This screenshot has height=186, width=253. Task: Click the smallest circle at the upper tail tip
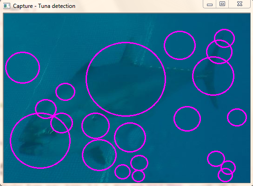pyautogui.click(x=224, y=39)
